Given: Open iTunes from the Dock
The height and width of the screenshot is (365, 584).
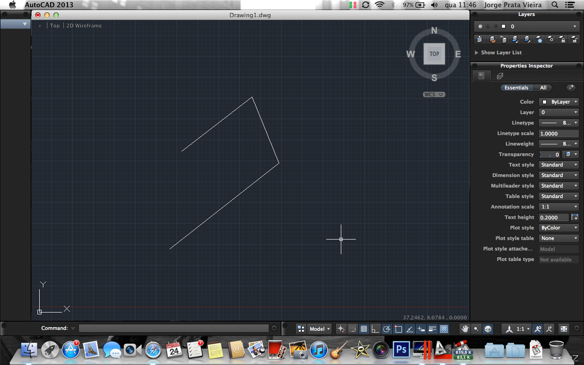Looking at the screenshot, I should (x=319, y=350).
